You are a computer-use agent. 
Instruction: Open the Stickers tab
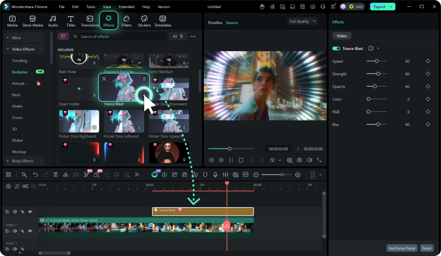144,21
